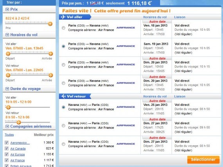Uncheck the Air France checkbox

click(7, 160)
